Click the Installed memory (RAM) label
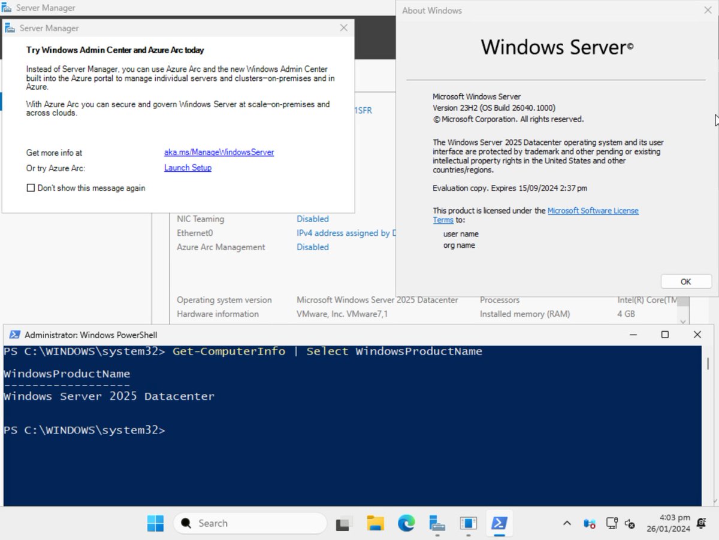Screen dimensions: 719x540 525,314
